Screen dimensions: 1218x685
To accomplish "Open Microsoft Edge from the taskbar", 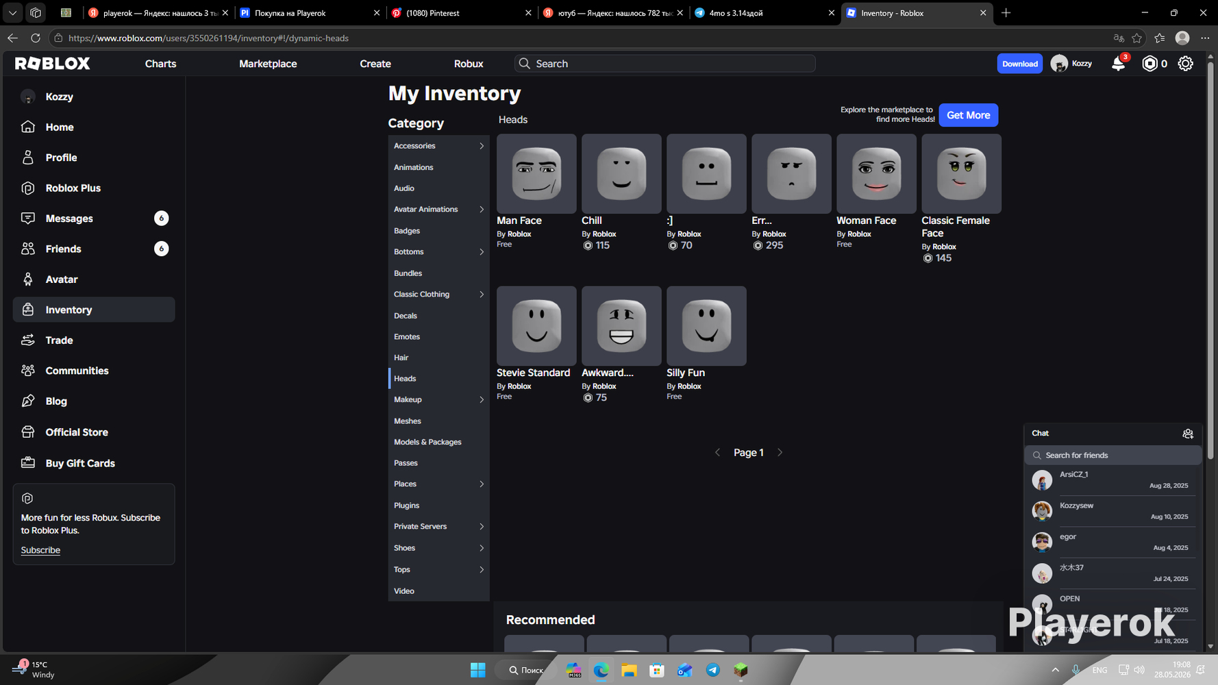I will tap(601, 670).
